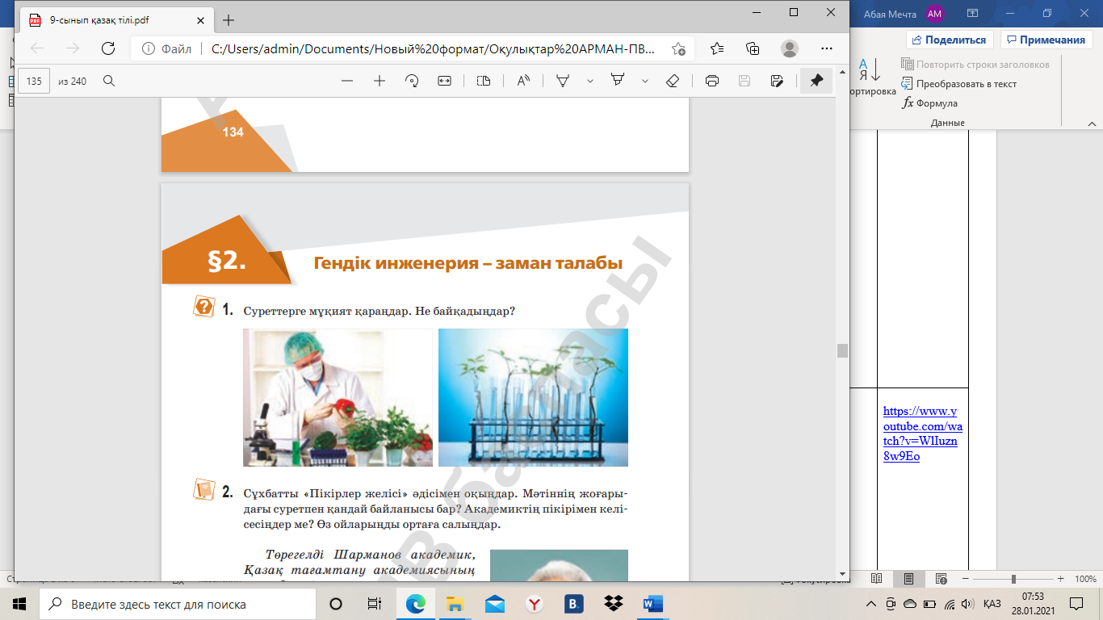Viewport: 1103px width, 620px height.
Task: Print the PDF document
Action: coord(712,81)
